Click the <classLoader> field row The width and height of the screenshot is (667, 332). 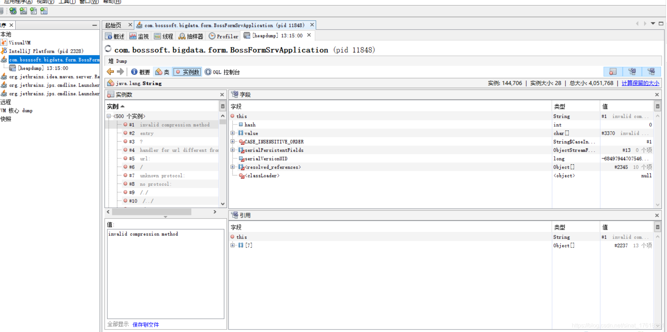tap(442, 175)
